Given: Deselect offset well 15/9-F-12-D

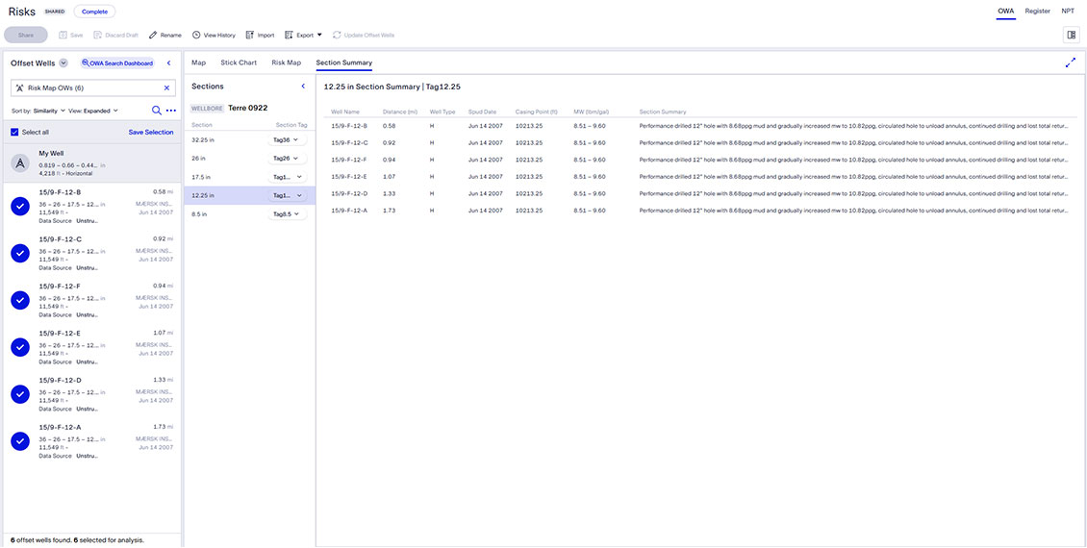Looking at the screenshot, I should (x=20, y=394).
